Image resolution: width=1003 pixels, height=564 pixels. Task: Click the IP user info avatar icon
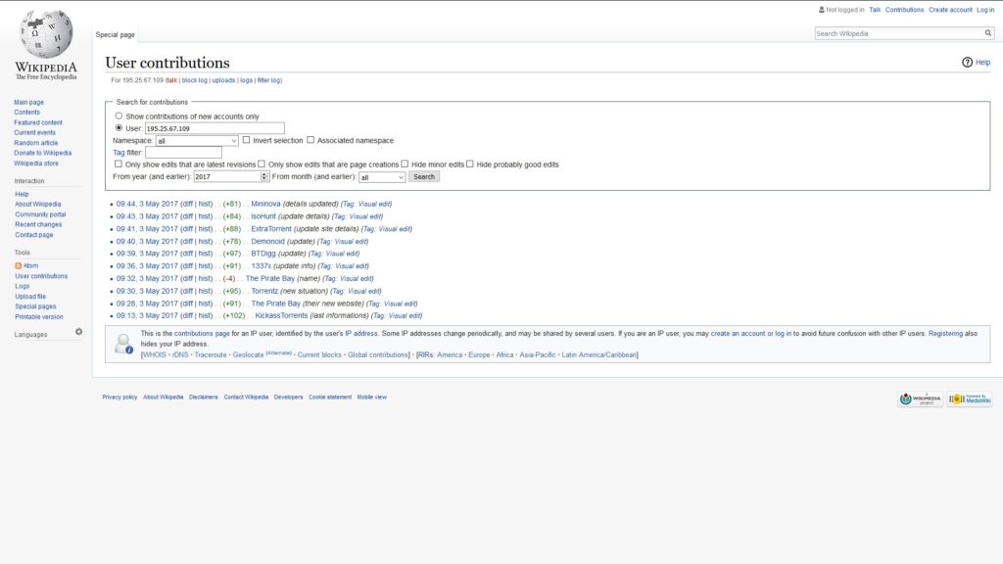pos(123,344)
